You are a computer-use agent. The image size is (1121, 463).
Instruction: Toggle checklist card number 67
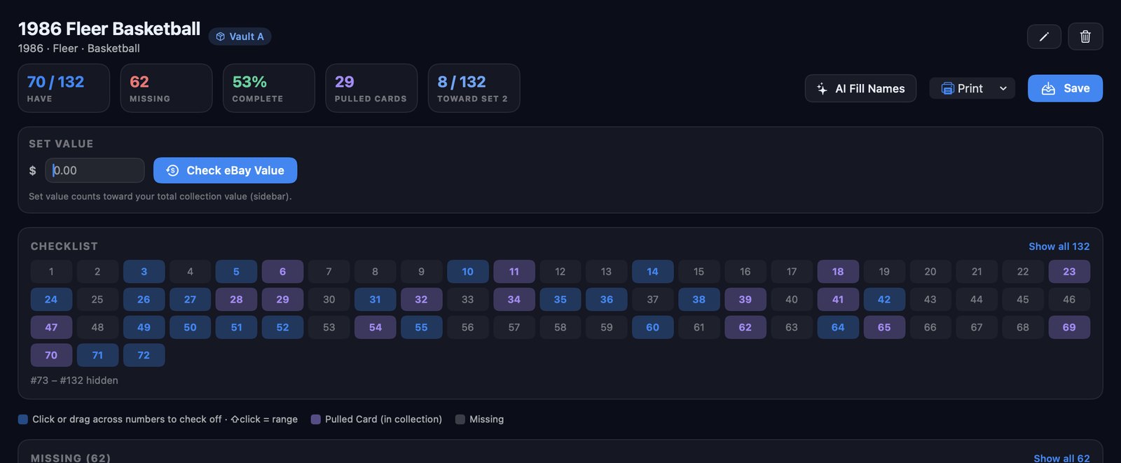[x=977, y=327]
